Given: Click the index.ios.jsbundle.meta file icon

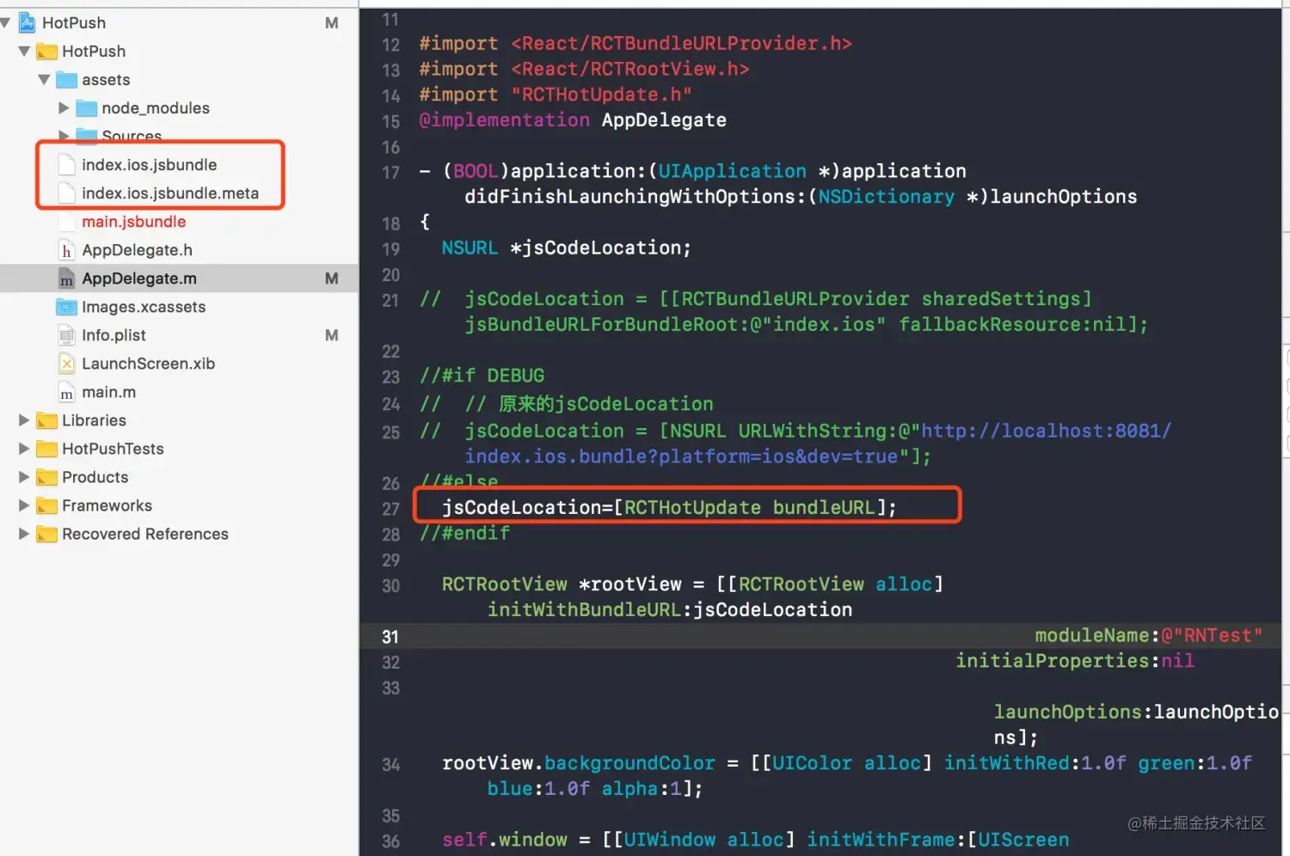Looking at the screenshot, I should (x=66, y=193).
